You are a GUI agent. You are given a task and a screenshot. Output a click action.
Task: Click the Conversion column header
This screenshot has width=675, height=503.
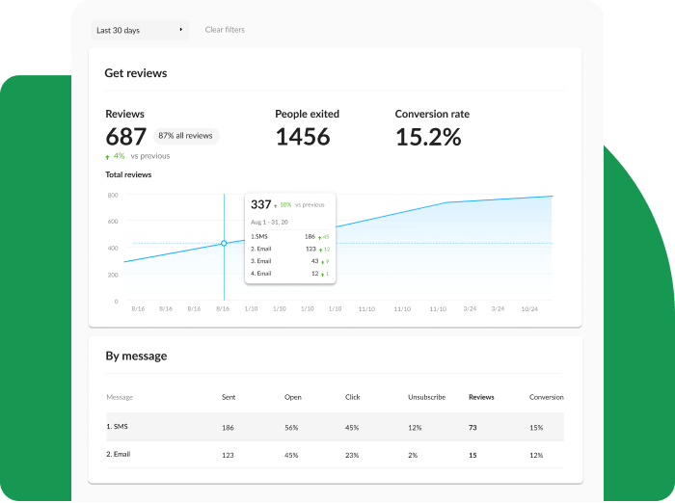pyautogui.click(x=546, y=397)
